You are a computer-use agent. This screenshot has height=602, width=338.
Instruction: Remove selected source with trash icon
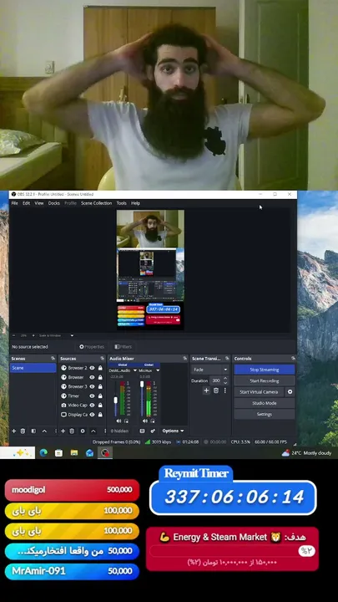tap(72, 431)
